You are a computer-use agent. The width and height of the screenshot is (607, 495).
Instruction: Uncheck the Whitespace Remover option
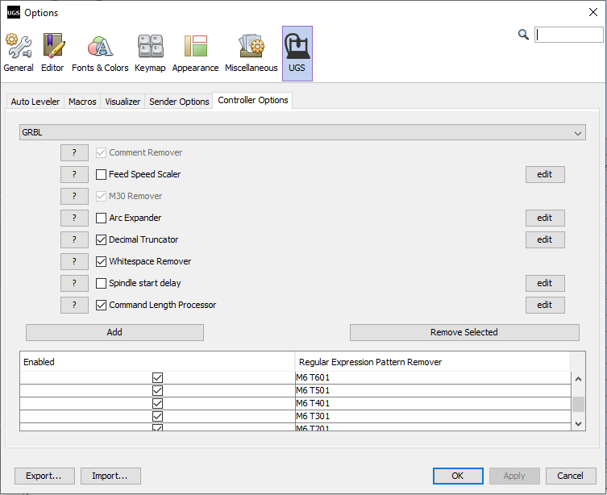[x=101, y=262]
